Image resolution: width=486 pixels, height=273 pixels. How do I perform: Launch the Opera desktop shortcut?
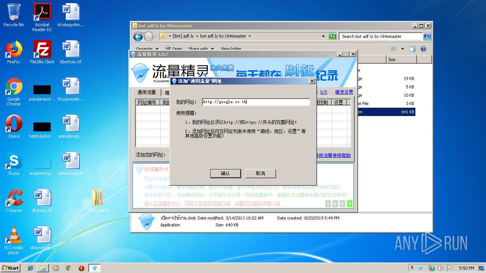[x=14, y=127]
